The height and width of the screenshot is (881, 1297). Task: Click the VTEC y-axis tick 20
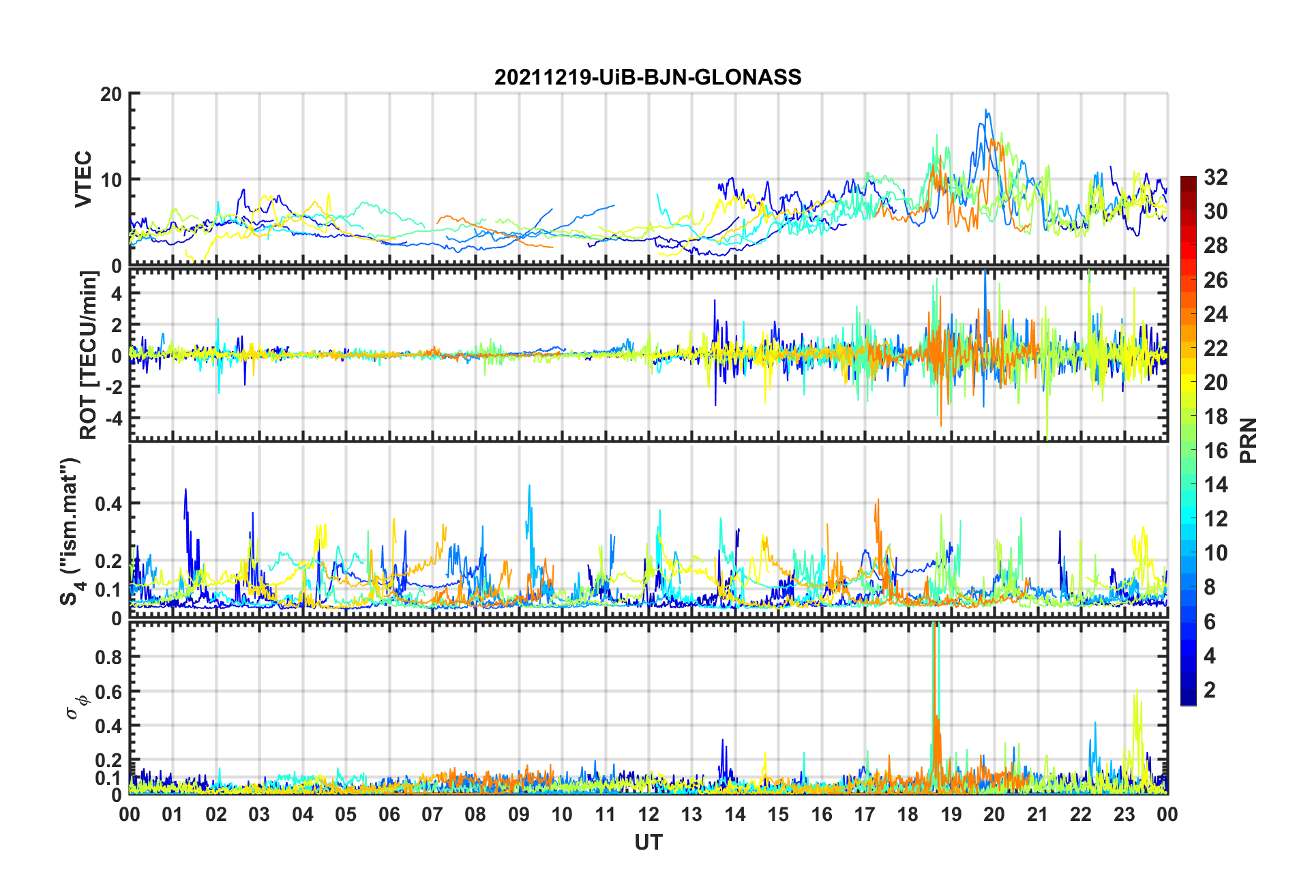111,94
